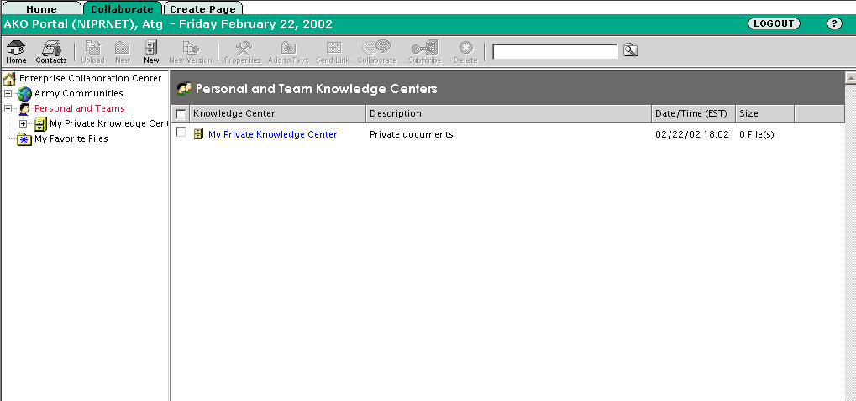Image resolution: width=856 pixels, height=401 pixels.
Task: Expand My Private Knowledge Center in the tree
Action: pos(23,123)
